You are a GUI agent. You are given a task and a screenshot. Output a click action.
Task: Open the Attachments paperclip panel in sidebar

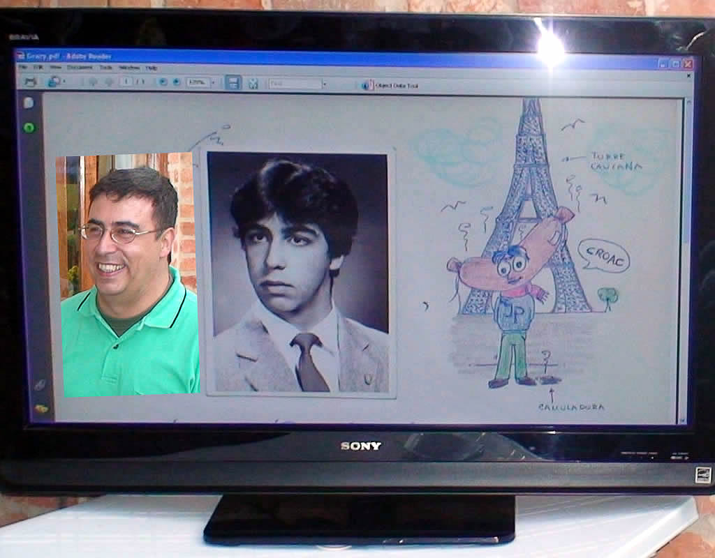[x=40, y=385]
